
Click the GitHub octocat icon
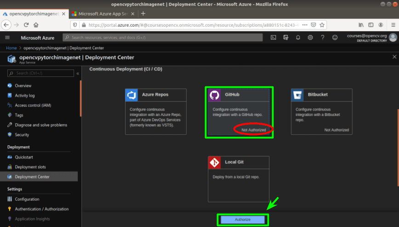pos(214,95)
